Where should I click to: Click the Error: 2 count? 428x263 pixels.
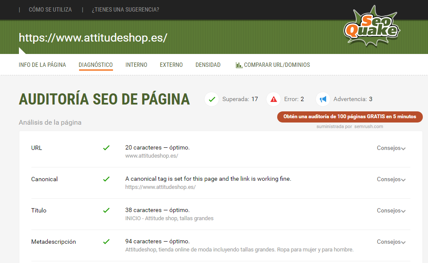(x=294, y=99)
